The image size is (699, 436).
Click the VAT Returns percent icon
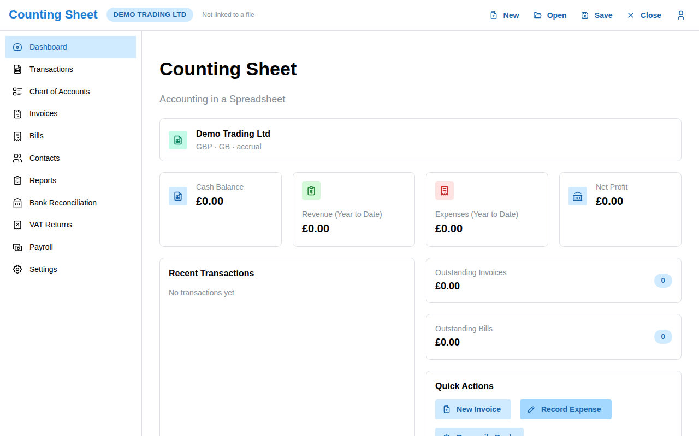point(17,225)
